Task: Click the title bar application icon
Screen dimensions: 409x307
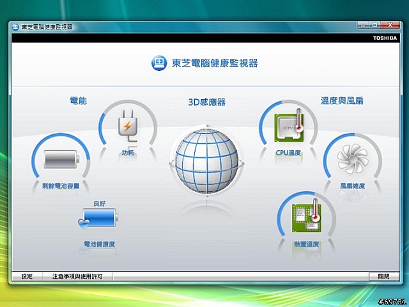Action: click(15, 27)
